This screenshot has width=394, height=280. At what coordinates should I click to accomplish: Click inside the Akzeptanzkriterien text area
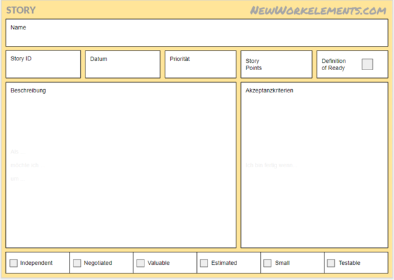click(x=315, y=165)
